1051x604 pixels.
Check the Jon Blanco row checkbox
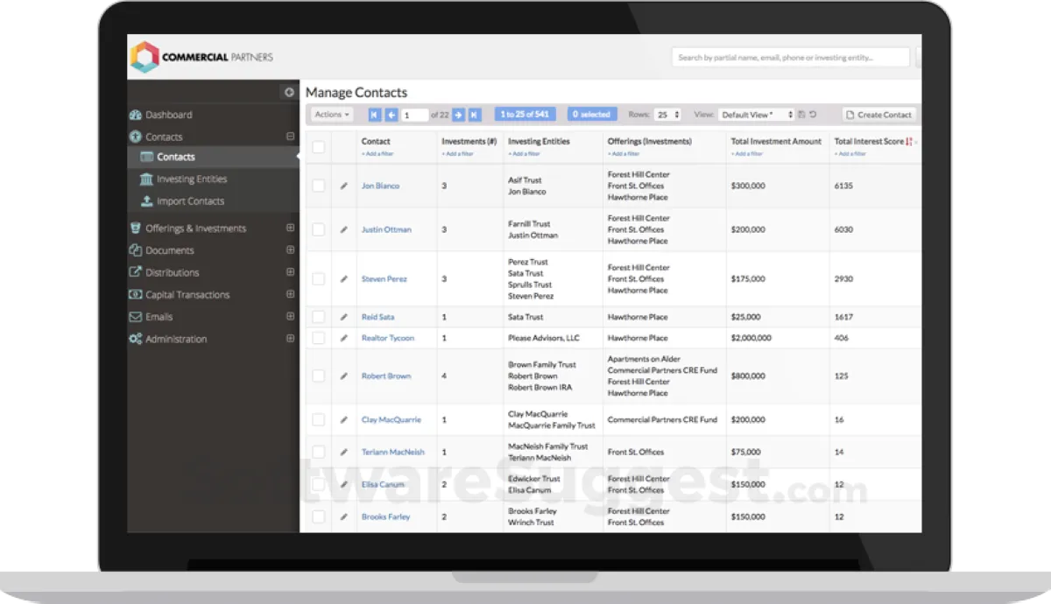318,186
